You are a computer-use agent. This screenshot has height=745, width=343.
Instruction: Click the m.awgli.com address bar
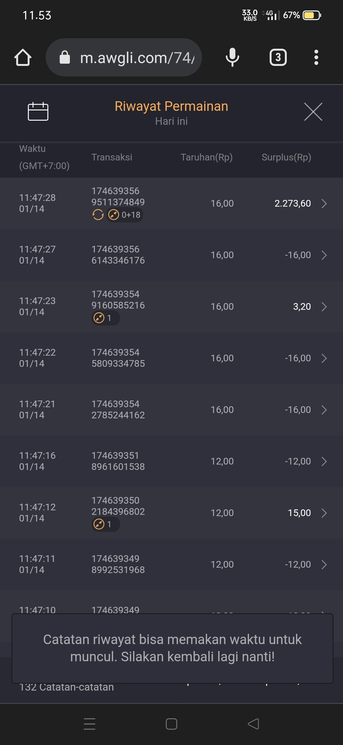(x=137, y=58)
